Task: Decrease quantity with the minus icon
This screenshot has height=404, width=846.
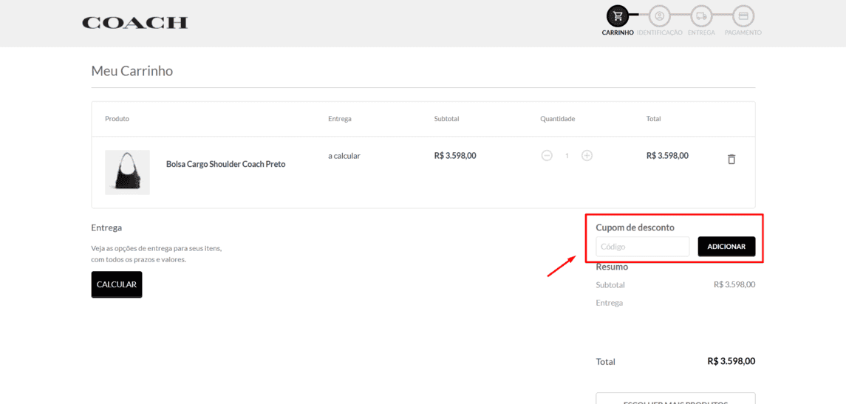Action: 547,156
